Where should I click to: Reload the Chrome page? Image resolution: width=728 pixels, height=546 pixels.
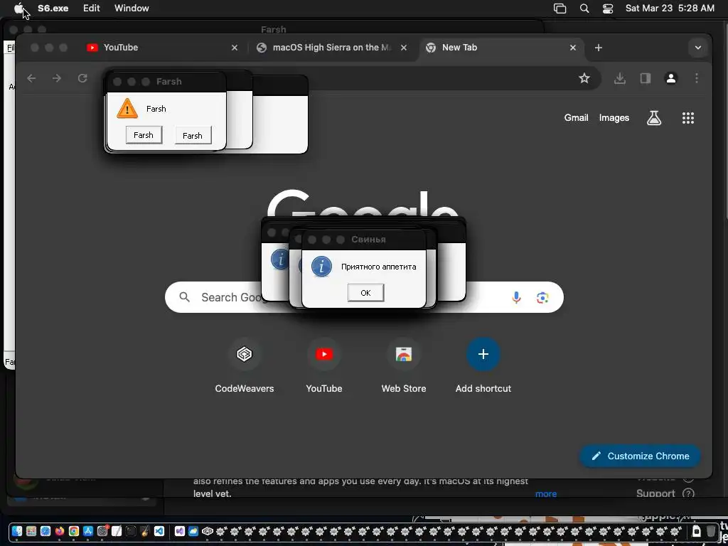coord(82,78)
